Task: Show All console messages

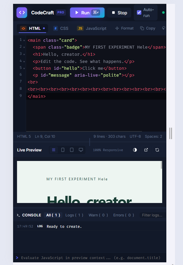Action: 53,215
